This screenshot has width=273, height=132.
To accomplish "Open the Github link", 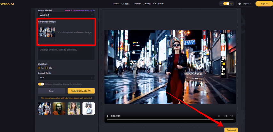I will pos(158,4).
